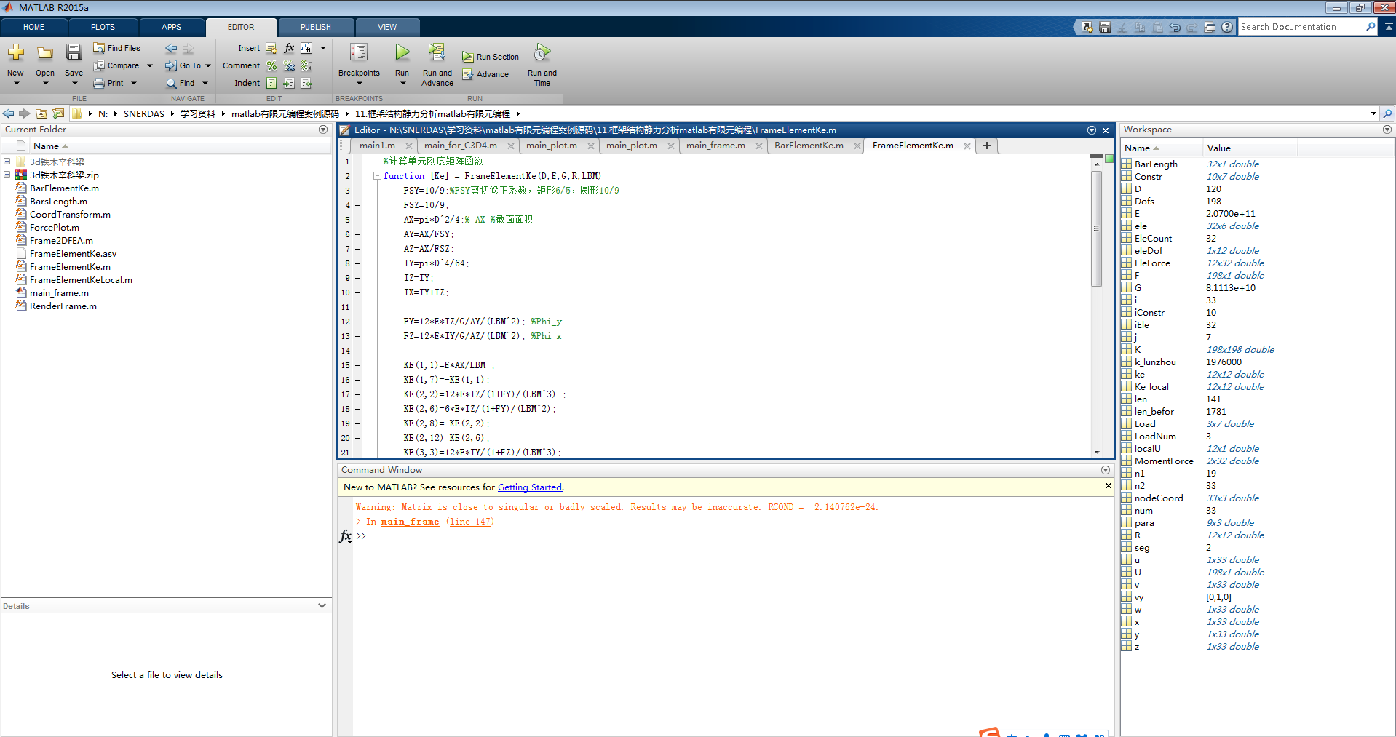Image resolution: width=1396 pixels, height=737 pixels.
Task: Collapse function code fold on line 2
Action: [x=377, y=176]
